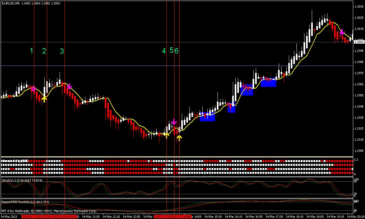Select the 1.3035 price axis label
Viewport: 365px width, 219px height.
359,7
